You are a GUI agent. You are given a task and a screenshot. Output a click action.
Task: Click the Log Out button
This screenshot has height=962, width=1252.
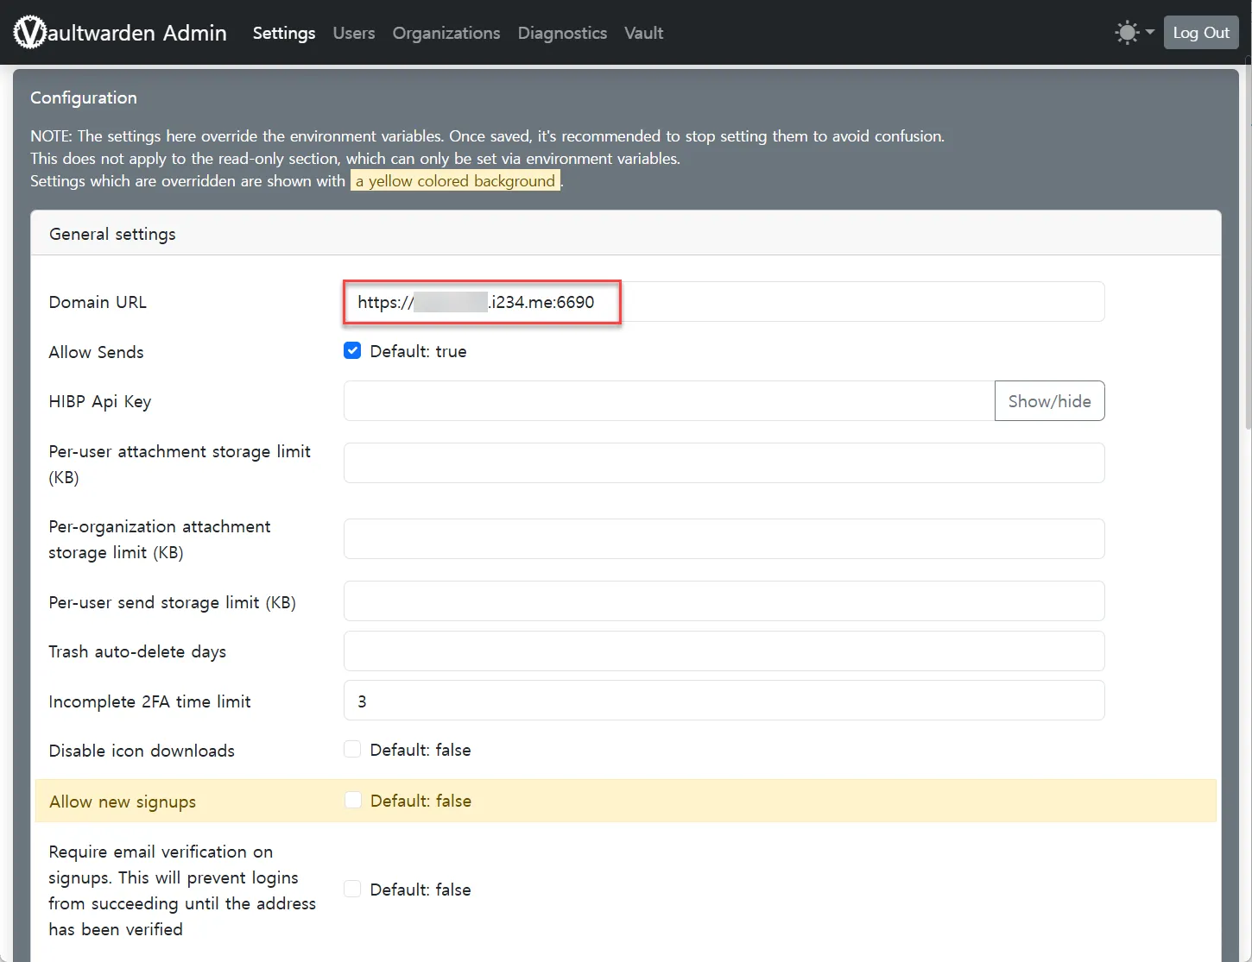pos(1201,33)
